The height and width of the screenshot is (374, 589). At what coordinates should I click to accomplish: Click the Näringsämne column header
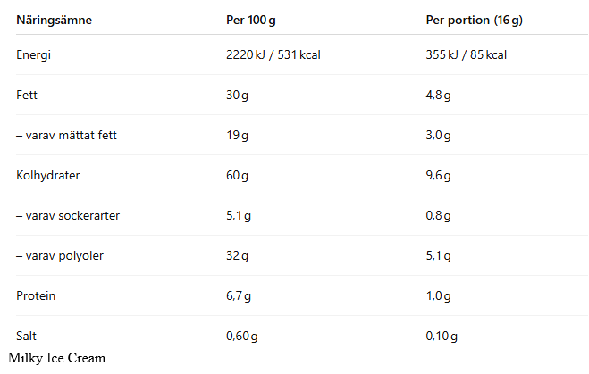(55, 20)
